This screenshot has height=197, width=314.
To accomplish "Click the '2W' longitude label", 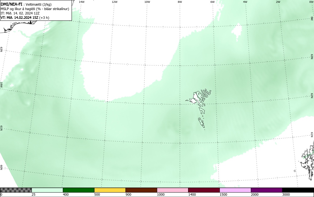I will point(278,2).
